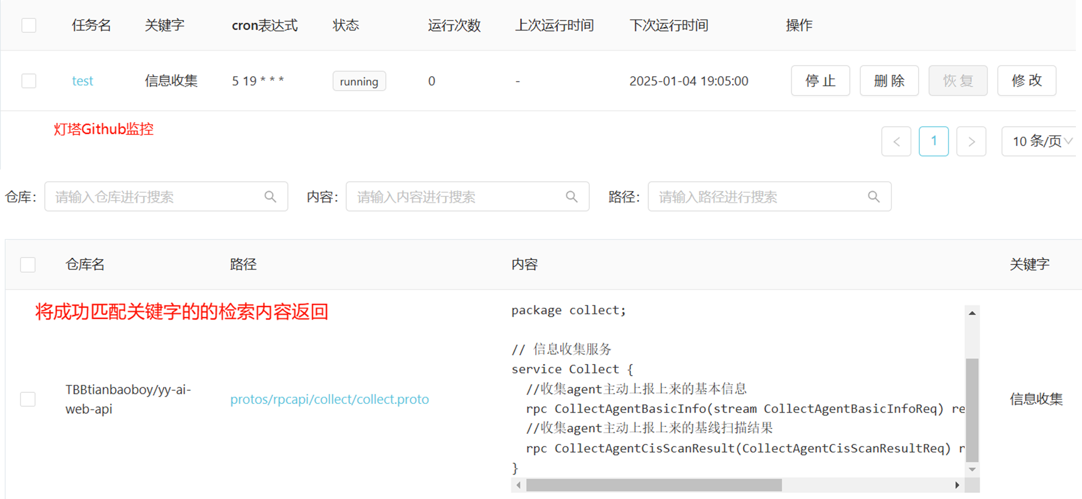
Task: Click the 路径 column header
Action: (x=243, y=265)
